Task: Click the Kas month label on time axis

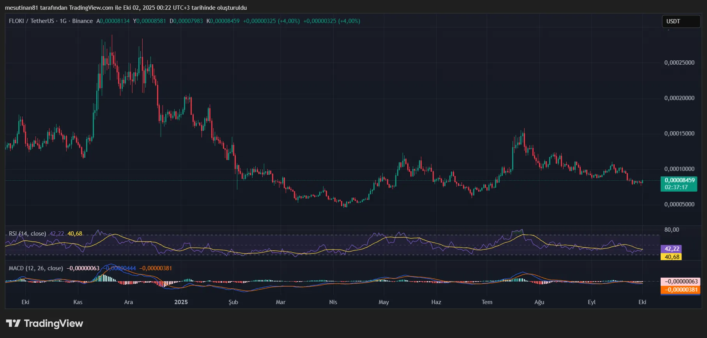Action: [78, 302]
